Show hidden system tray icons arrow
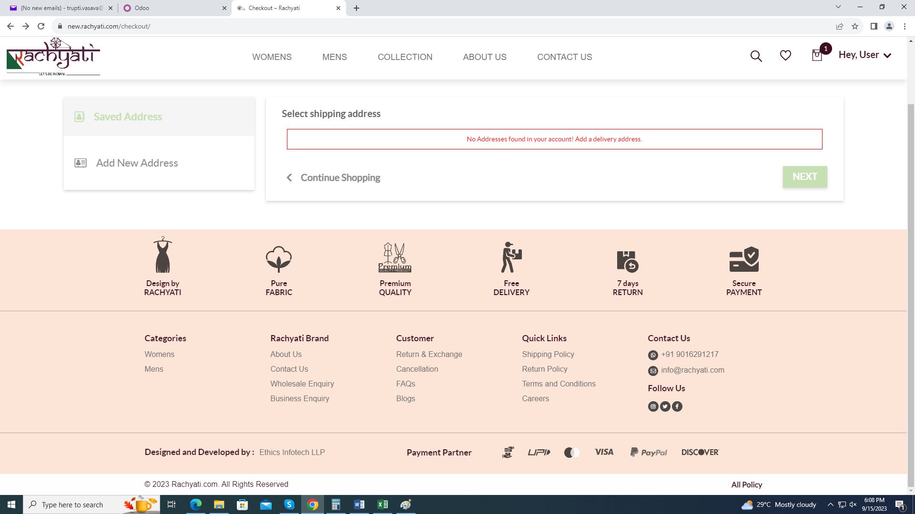Image resolution: width=915 pixels, height=514 pixels. click(x=830, y=504)
